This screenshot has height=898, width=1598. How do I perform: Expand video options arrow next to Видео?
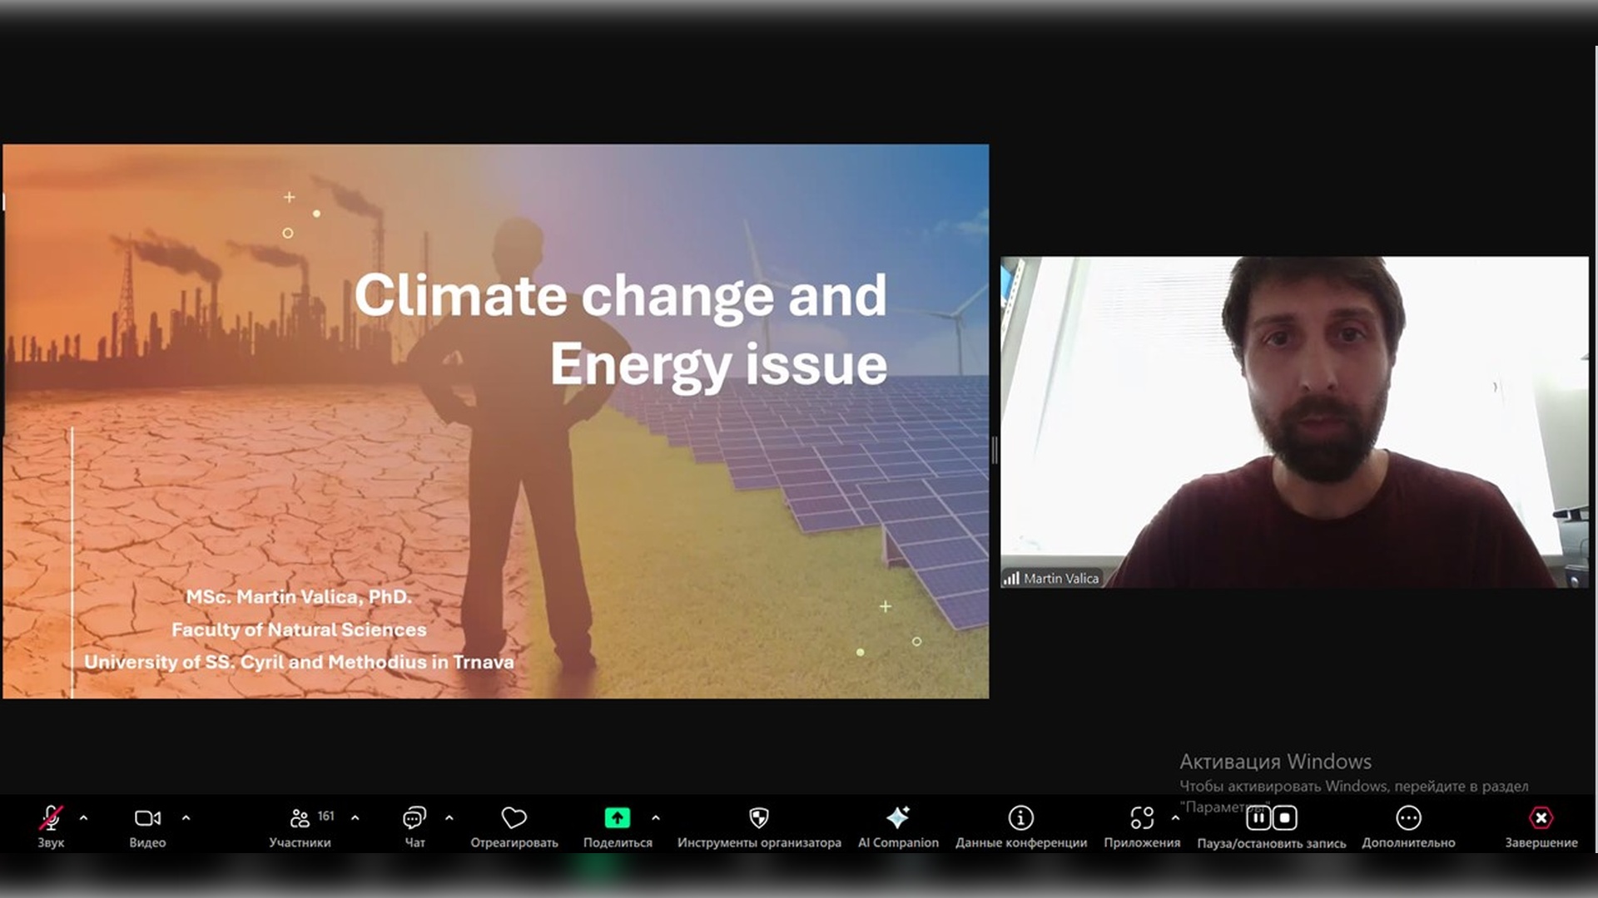(x=186, y=818)
